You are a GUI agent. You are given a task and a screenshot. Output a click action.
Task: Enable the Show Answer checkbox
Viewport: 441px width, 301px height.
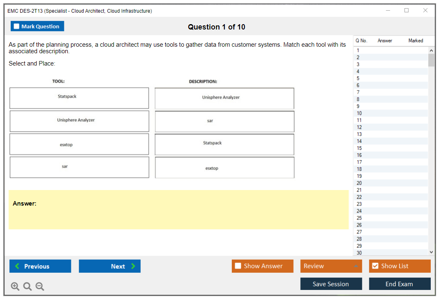pos(238,266)
